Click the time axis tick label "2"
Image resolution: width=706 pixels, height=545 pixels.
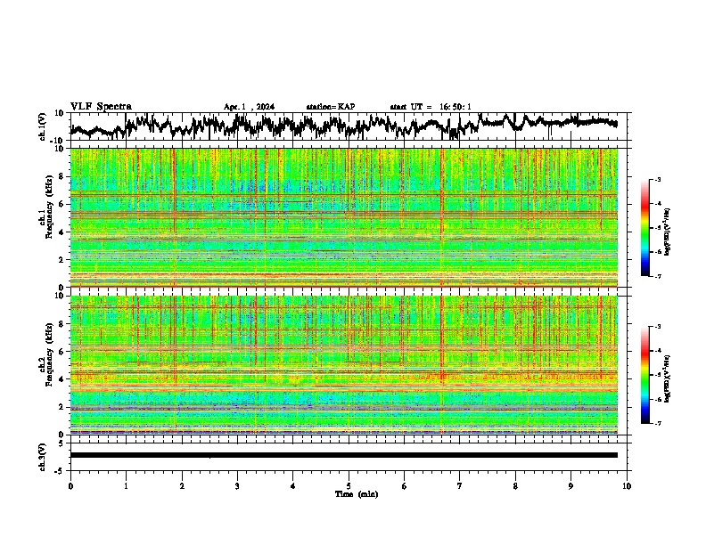[182, 486]
